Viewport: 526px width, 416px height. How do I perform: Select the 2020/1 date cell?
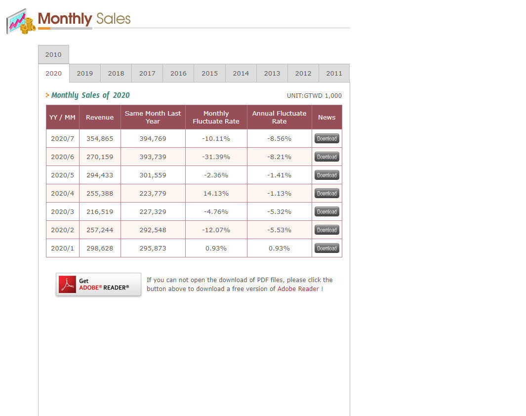(62, 248)
